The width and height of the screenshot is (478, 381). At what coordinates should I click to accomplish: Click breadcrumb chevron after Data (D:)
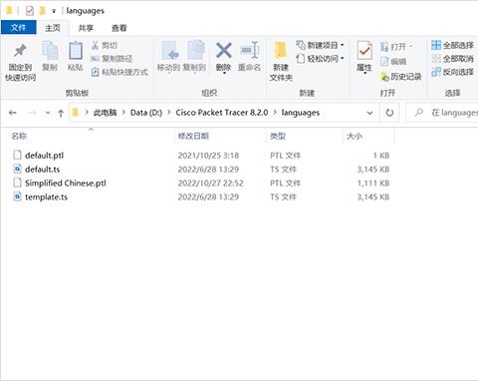point(168,113)
